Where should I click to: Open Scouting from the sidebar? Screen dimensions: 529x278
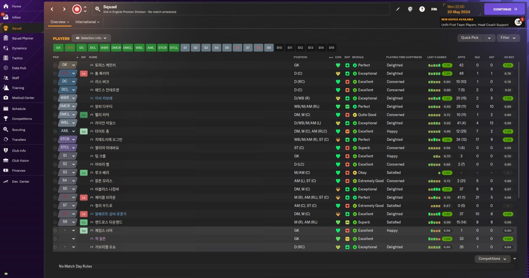[18, 130]
